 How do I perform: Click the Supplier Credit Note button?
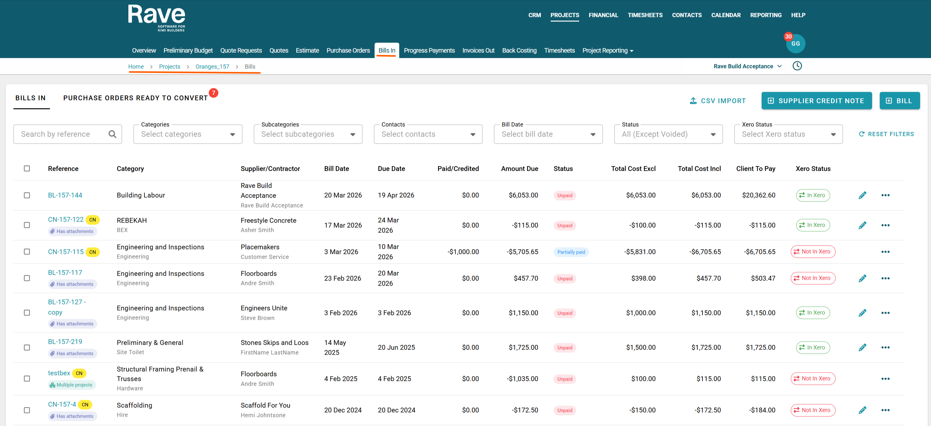[816, 101]
